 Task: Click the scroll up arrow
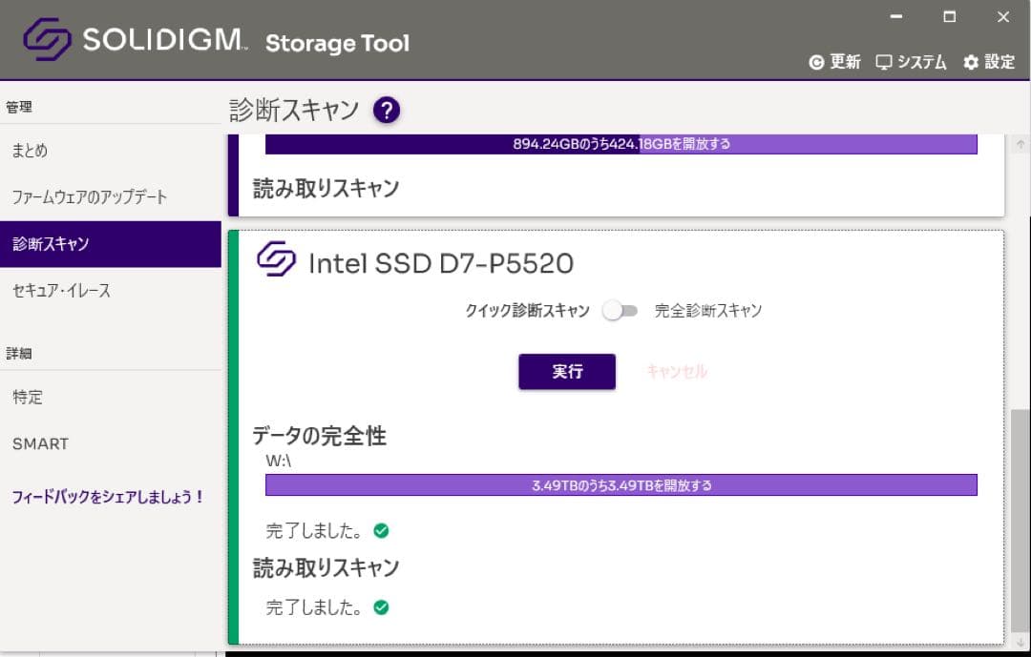[x=1020, y=144]
